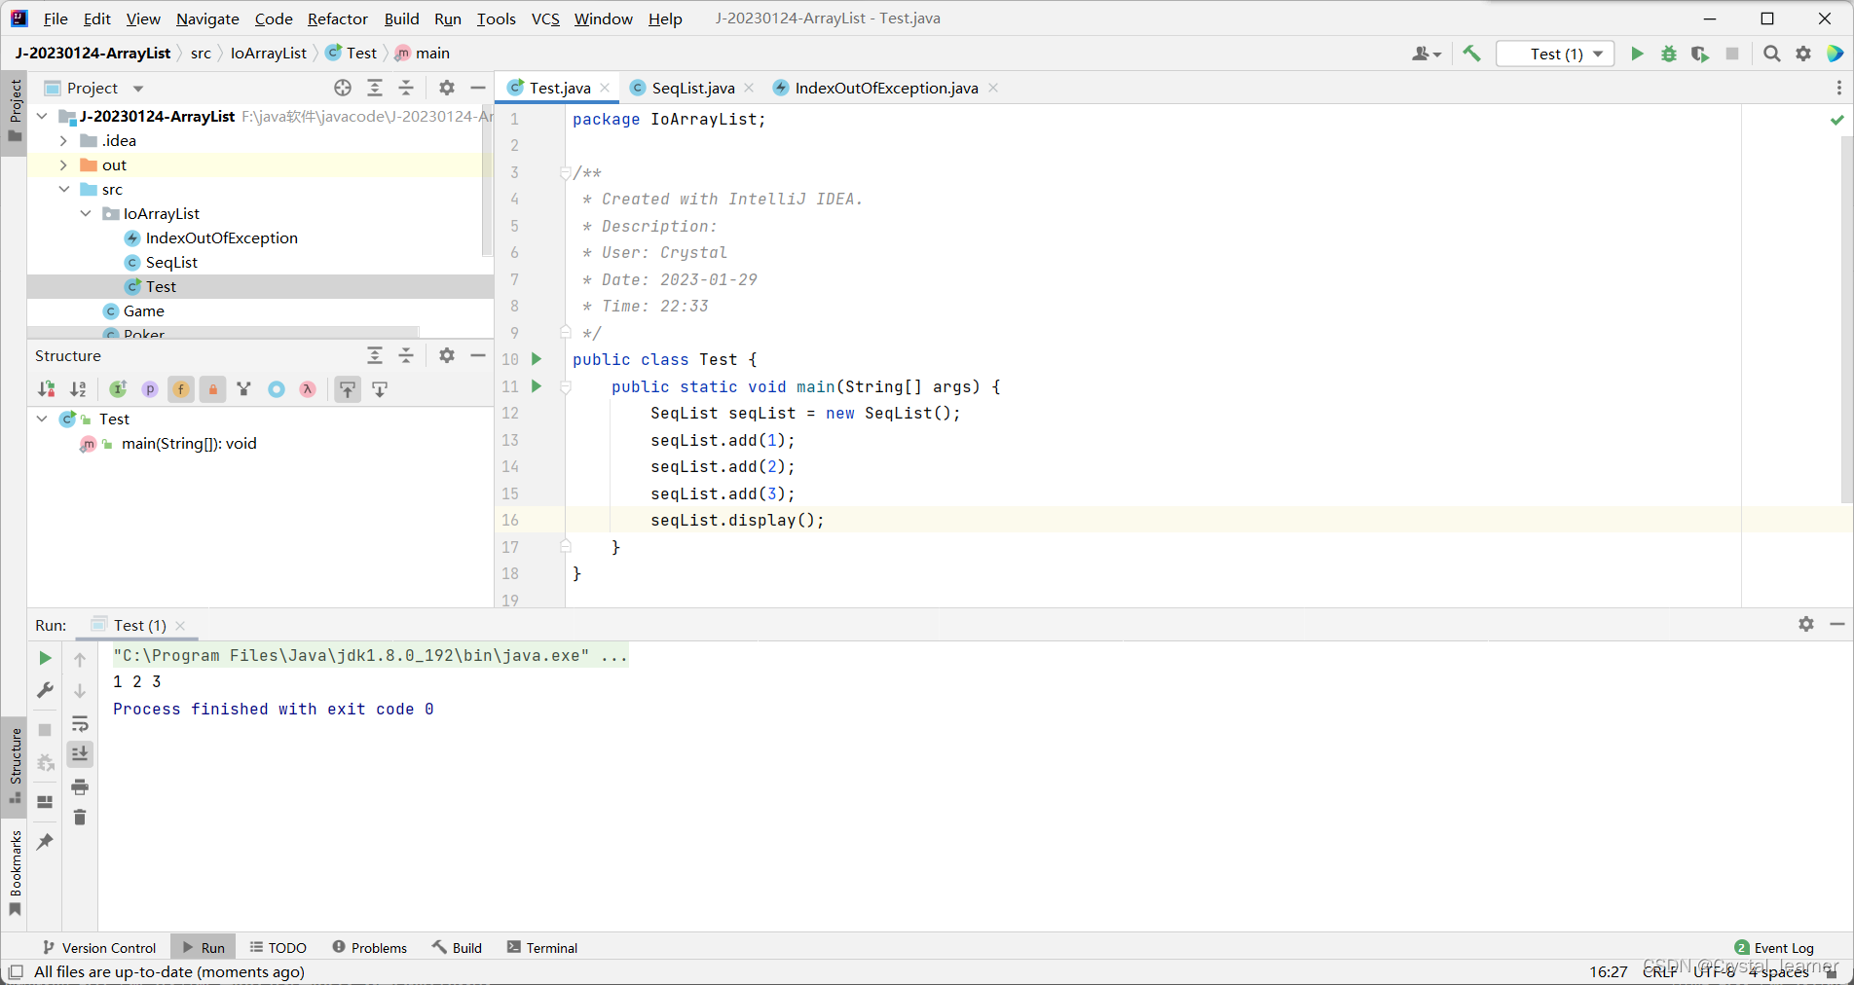Expand the out folder
This screenshot has height=985, width=1854.
coord(63,164)
